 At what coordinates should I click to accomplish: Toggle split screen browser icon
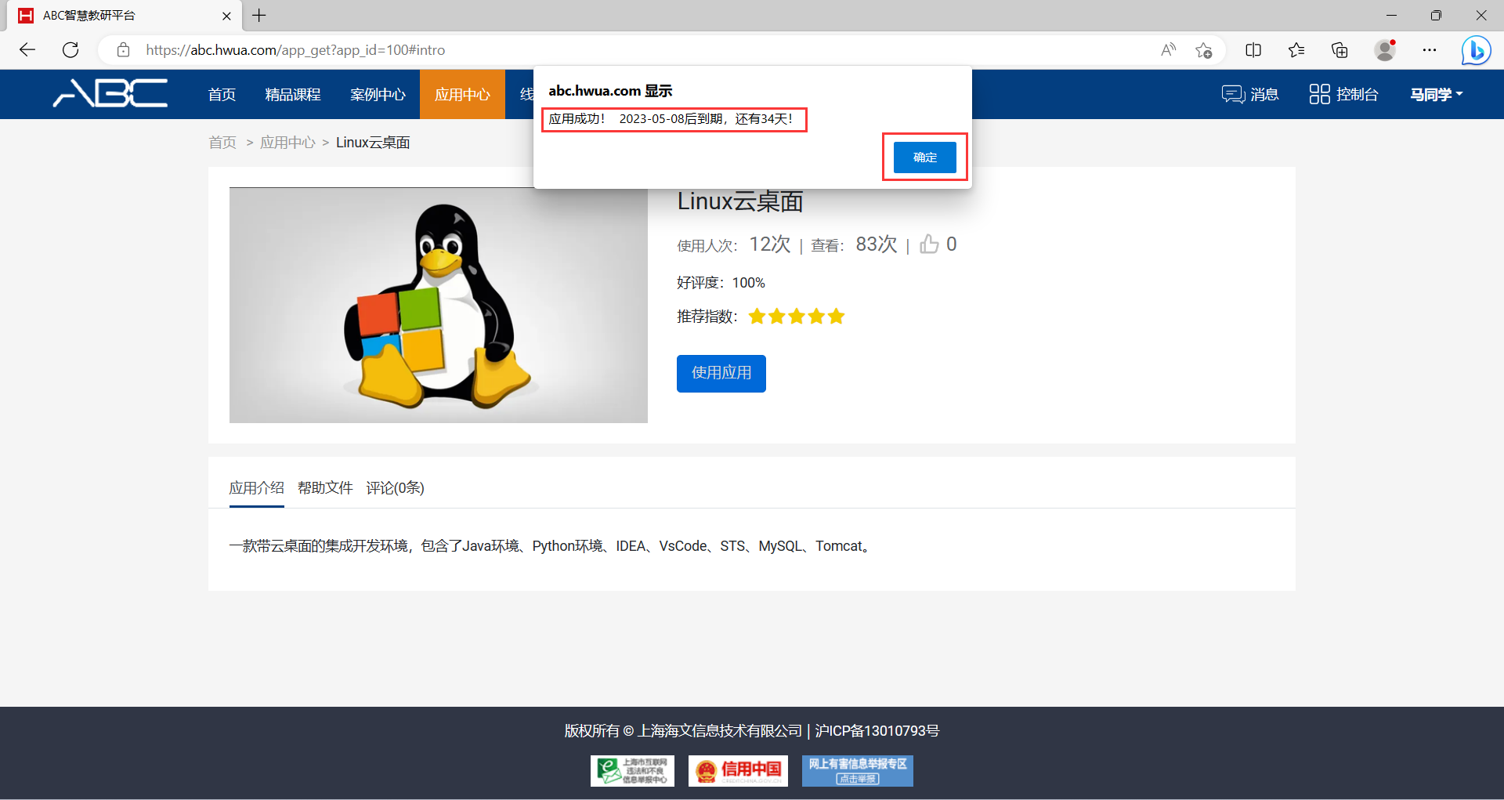pyautogui.click(x=1253, y=50)
